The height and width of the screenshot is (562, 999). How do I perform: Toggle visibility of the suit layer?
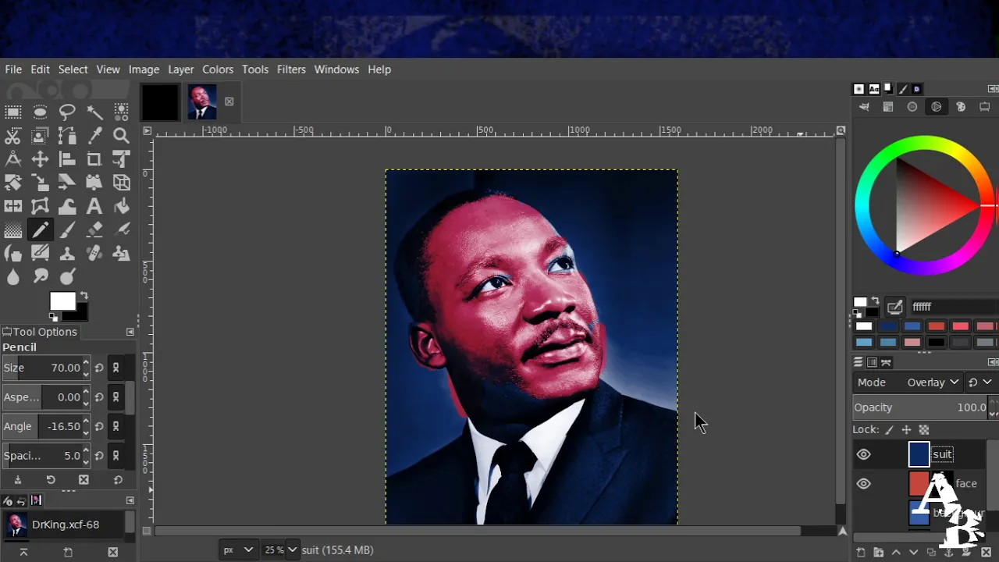[x=863, y=454]
